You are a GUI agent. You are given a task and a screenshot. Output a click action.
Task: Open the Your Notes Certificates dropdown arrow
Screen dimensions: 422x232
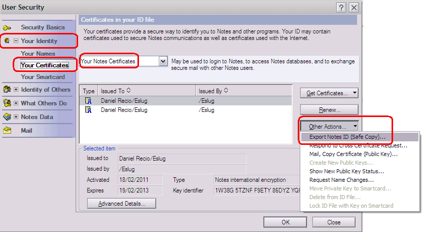(x=163, y=61)
